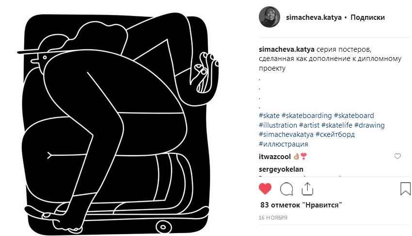Open the #drawing hashtag
The height and width of the screenshot is (236, 412).
point(369,125)
